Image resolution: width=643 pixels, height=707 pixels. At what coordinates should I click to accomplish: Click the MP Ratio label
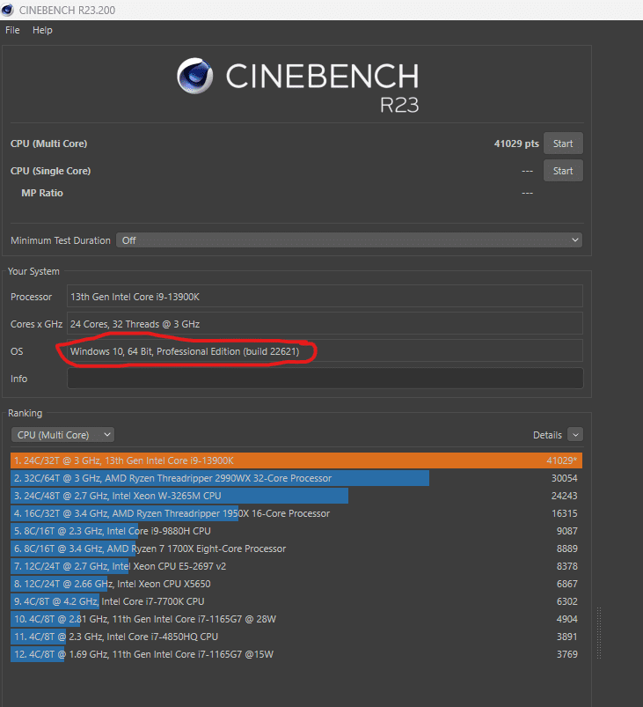click(x=42, y=193)
